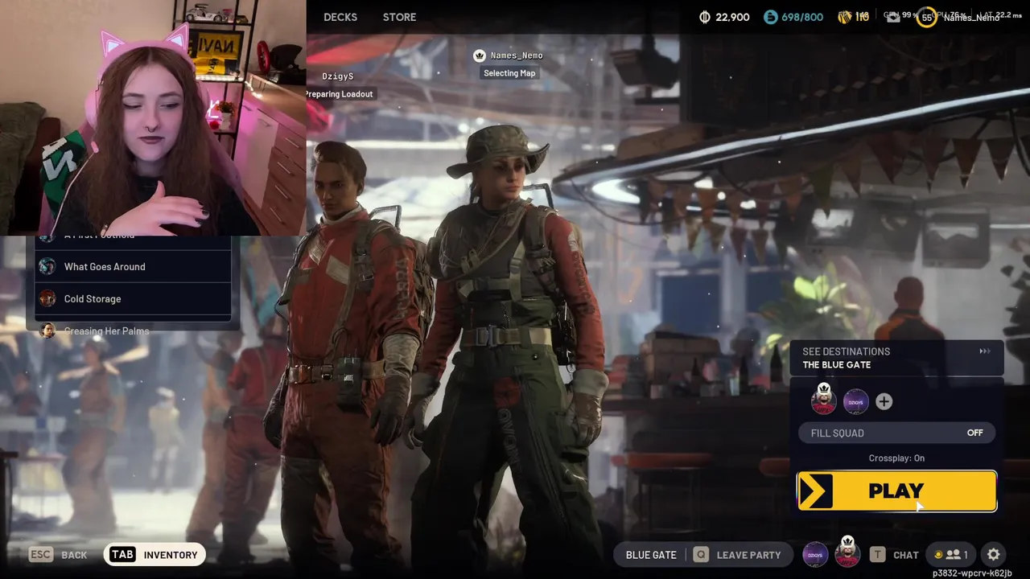Image resolution: width=1030 pixels, height=579 pixels.
Task: Click the DZIGYS avatar in bottom bar
Action: click(x=815, y=554)
